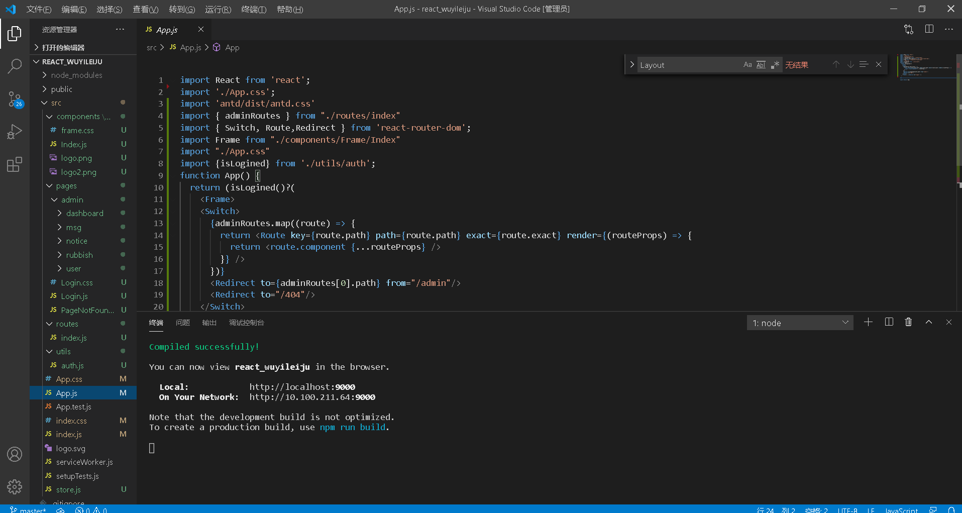Screen dimensions: 962x513
Task: Open http://localhost:9000 link in terminal
Action: [302, 387]
